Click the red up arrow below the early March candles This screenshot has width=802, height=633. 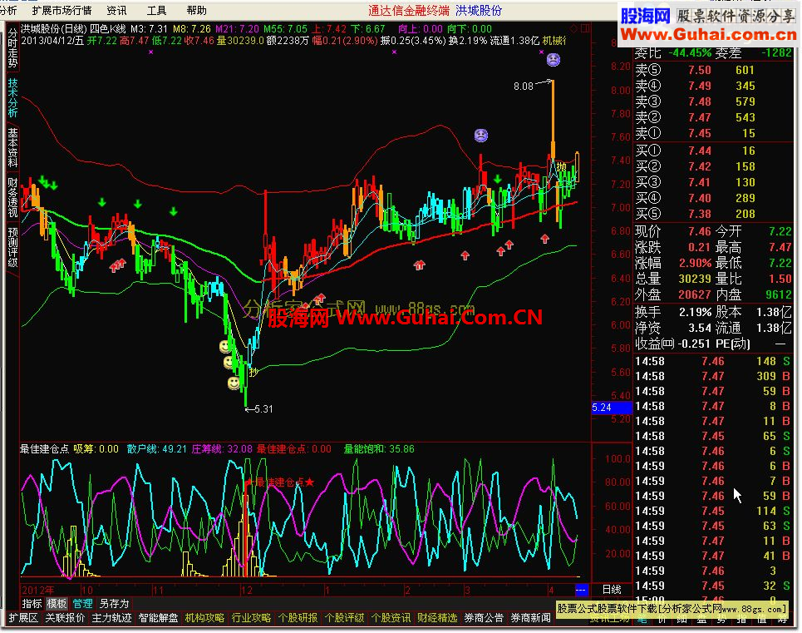pos(465,255)
